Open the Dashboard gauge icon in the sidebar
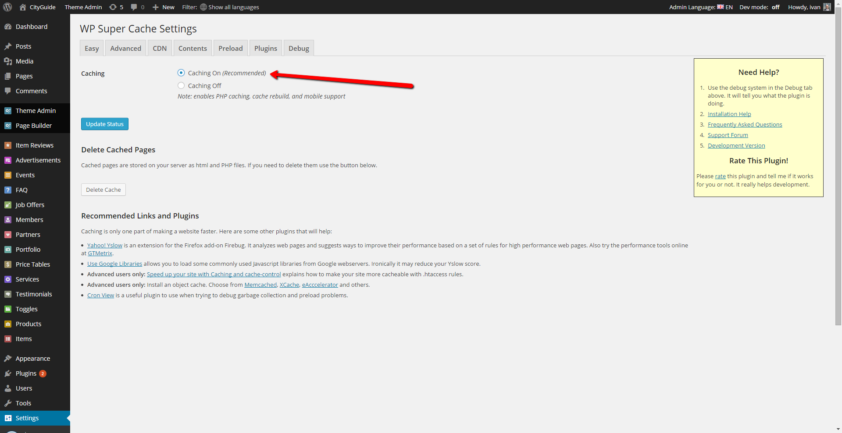 click(x=8, y=27)
